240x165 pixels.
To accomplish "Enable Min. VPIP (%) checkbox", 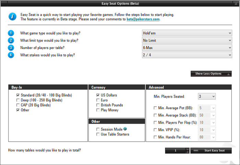I will click(155, 130).
